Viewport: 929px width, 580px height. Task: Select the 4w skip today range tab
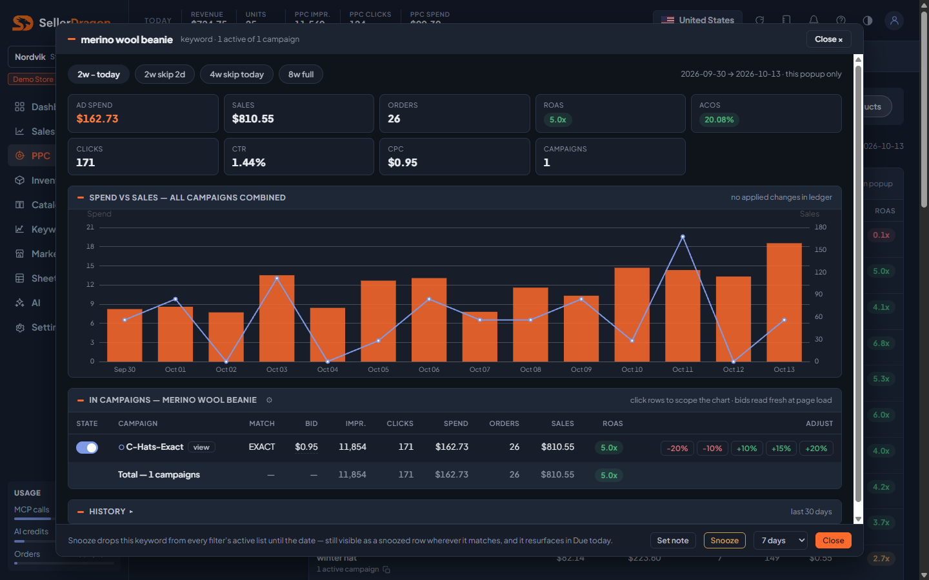[237, 75]
